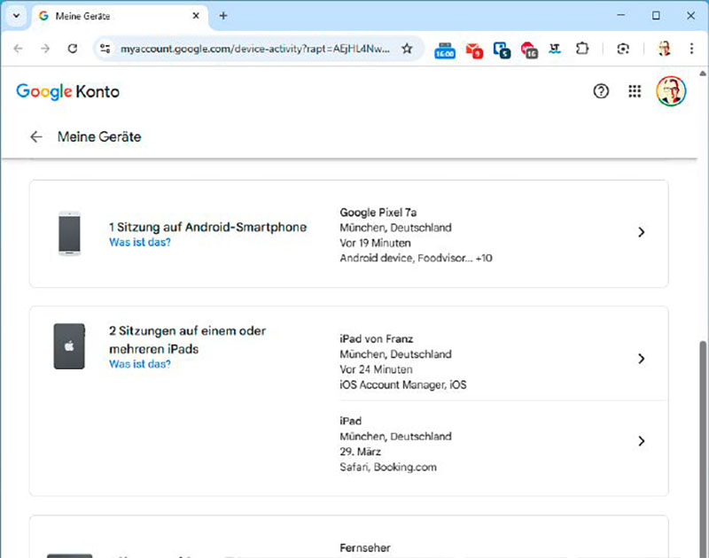709x558 pixels.
Task: Go forward using browser forward arrow
Action: (x=45, y=49)
